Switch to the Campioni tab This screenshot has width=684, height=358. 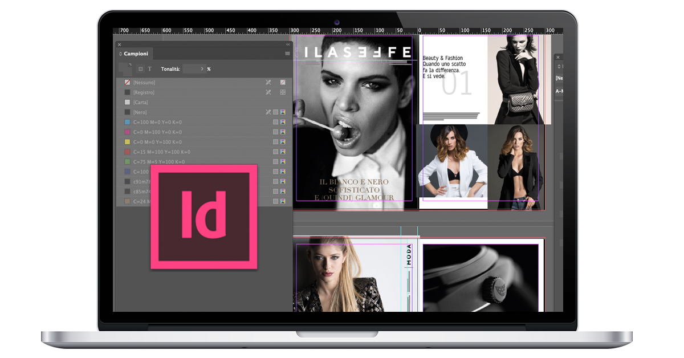(136, 54)
